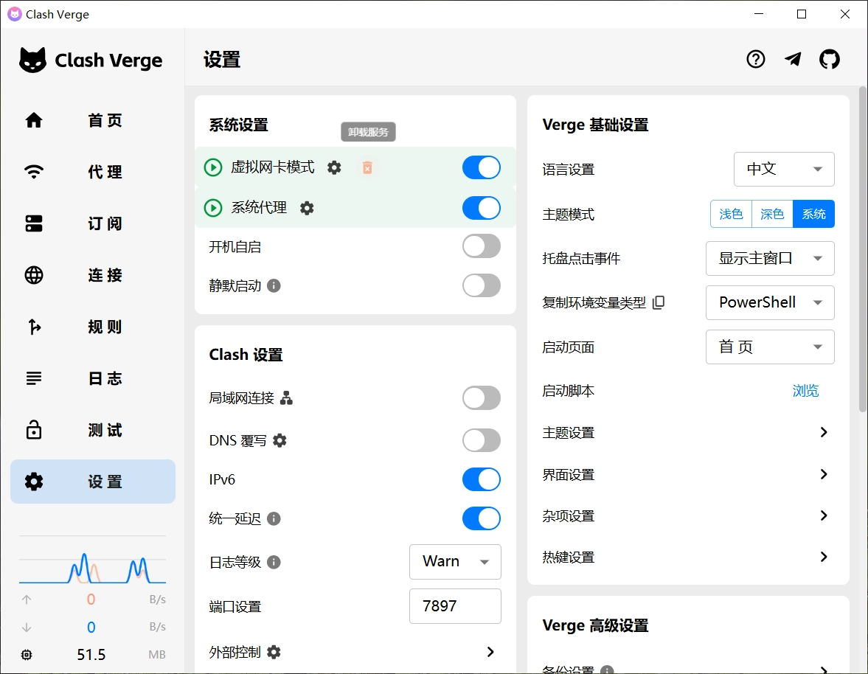The height and width of the screenshot is (674, 868).
Task: Open settings gear for 虚拟网卡模式
Action: point(334,167)
